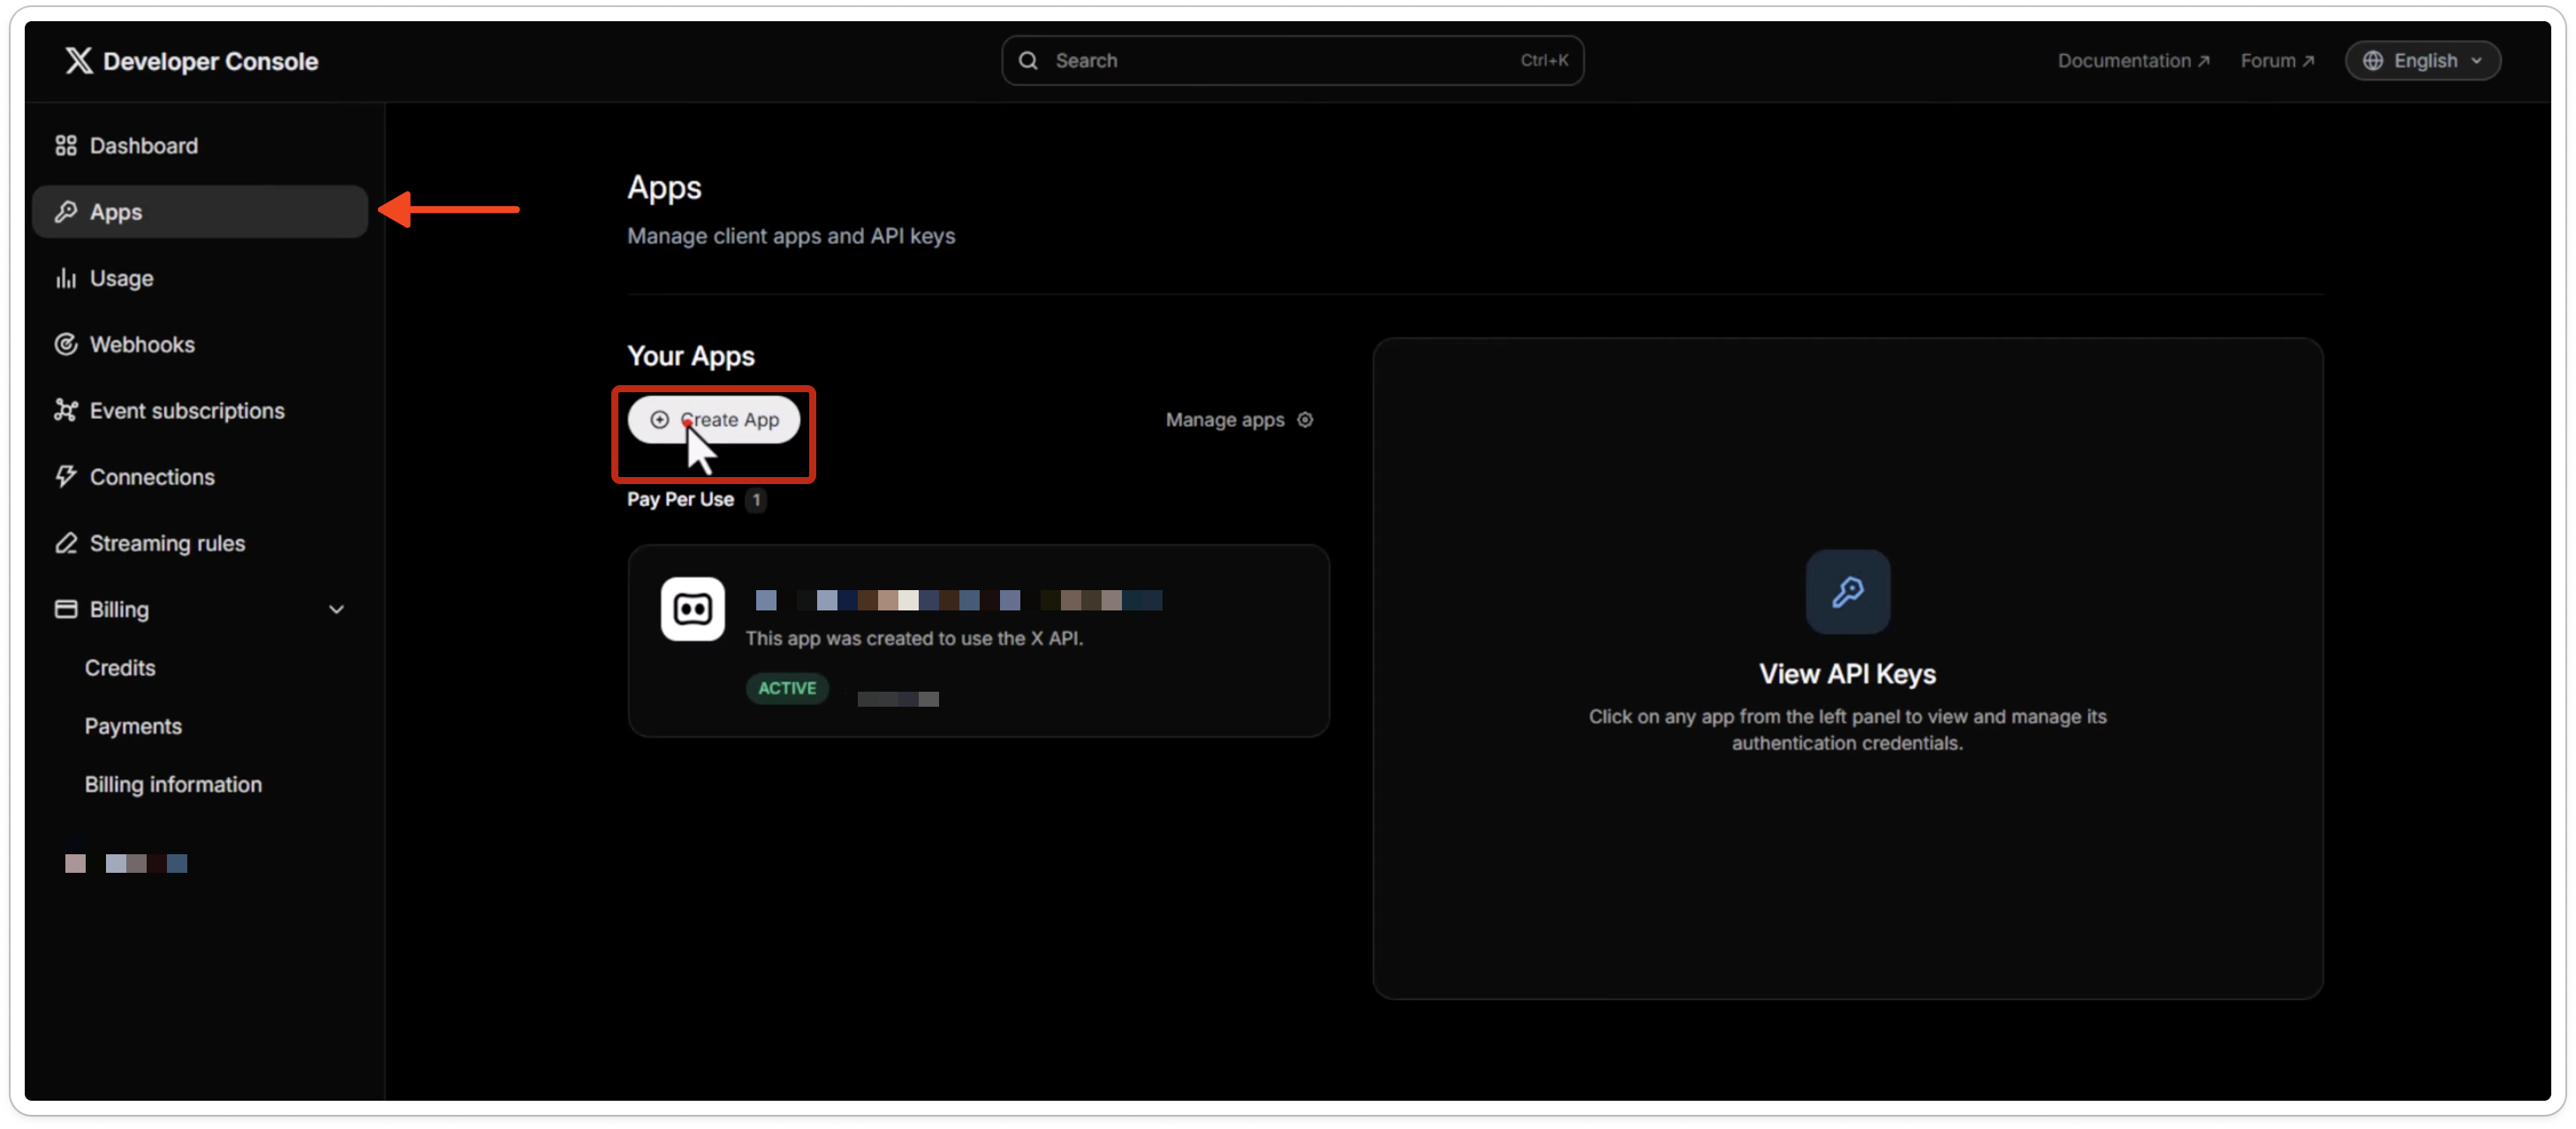The height and width of the screenshot is (1129, 2576).
Task: Click the Billing card icon
Action: 66,609
